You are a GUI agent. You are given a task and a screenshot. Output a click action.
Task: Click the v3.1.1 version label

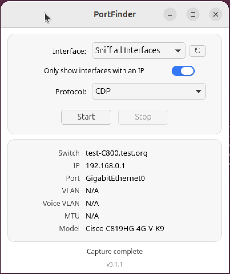click(115, 264)
